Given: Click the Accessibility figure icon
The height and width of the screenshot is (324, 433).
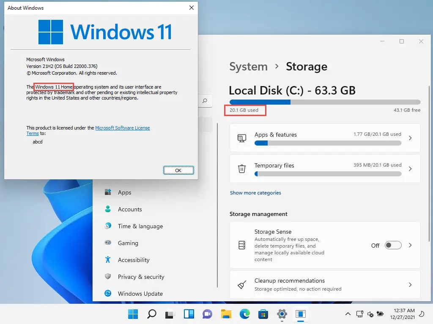Looking at the screenshot, I should pos(108,259).
